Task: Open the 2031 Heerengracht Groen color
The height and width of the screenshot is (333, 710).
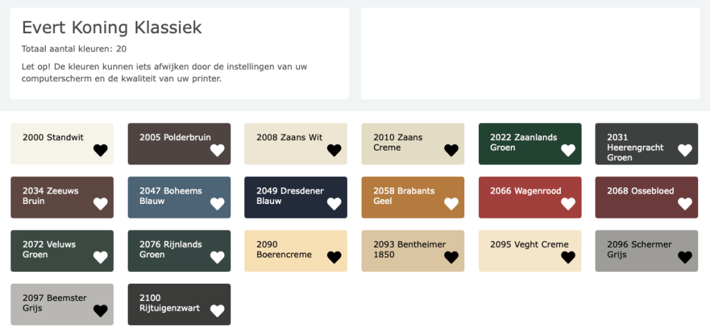Action: tap(634, 148)
